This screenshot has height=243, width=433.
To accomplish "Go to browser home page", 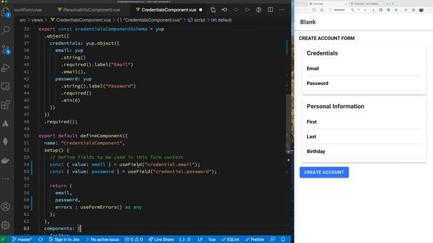I will click(322, 9).
